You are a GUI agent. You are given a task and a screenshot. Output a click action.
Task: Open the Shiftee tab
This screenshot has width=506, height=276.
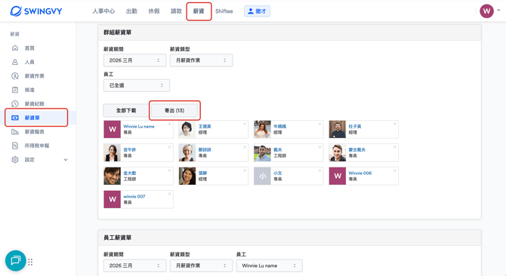(224, 11)
